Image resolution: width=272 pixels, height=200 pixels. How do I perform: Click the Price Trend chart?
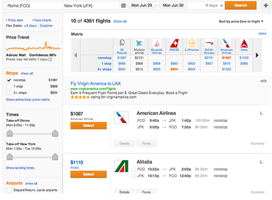(33, 46)
